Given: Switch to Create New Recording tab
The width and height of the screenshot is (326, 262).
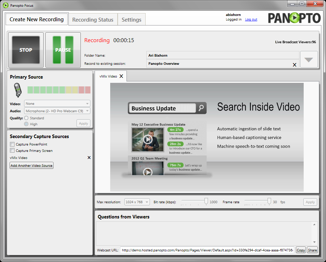Looking at the screenshot, I should click(36, 19).
